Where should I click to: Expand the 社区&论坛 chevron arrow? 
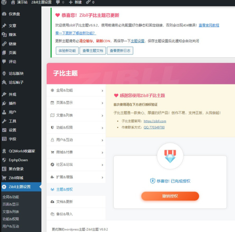pos(102,165)
